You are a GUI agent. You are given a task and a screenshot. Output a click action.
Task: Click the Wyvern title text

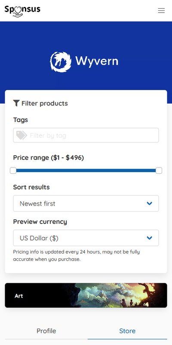click(97, 61)
